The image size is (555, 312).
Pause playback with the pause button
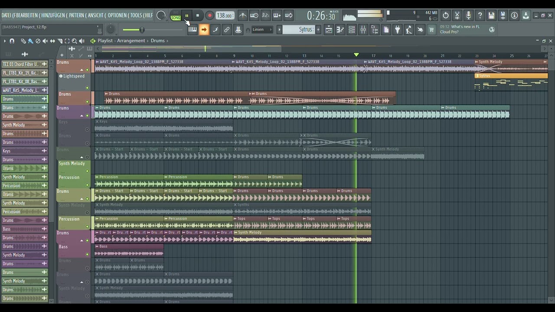point(187,16)
